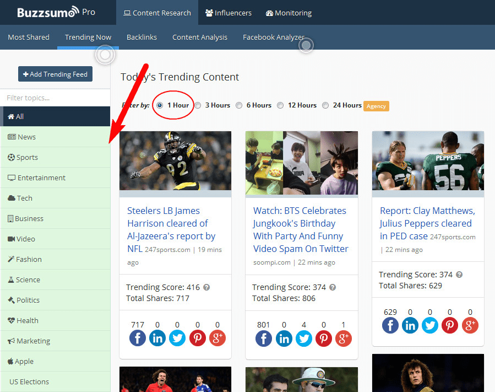Select the 6 Hours filter radio button
The width and height of the screenshot is (495, 392).
pyautogui.click(x=239, y=105)
